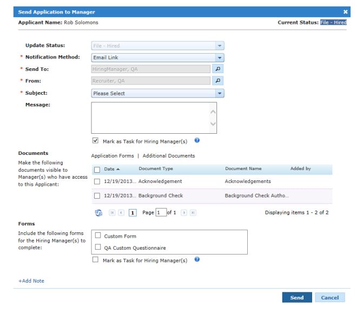Go to next page of documents
Image resolution: width=363 pixels, height=313 pixels.
click(x=184, y=212)
